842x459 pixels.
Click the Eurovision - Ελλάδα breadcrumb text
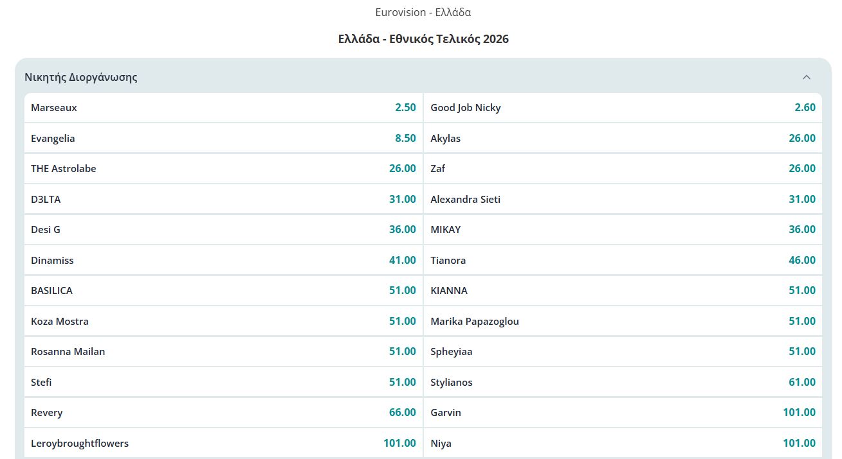pos(423,12)
